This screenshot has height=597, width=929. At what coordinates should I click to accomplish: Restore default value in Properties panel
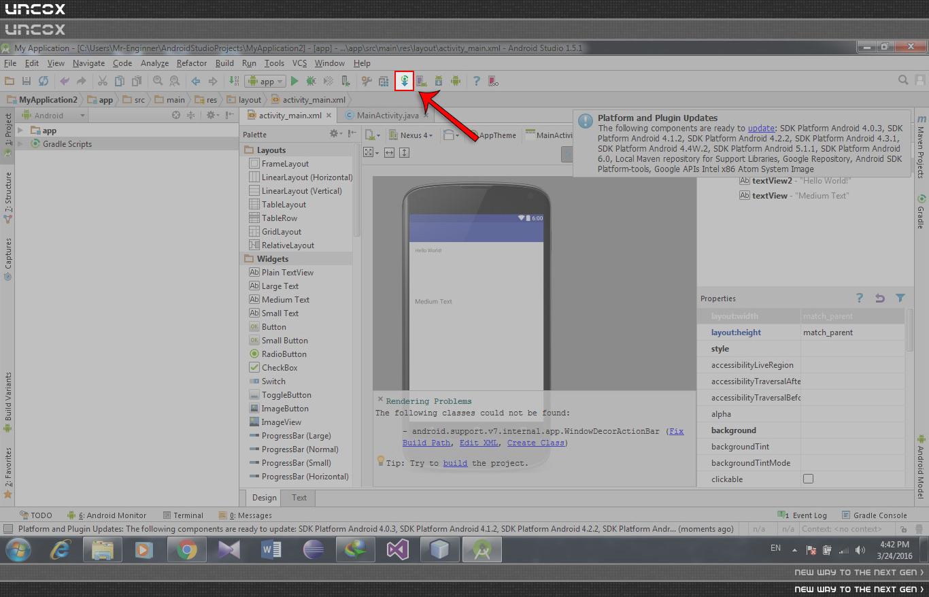tap(880, 298)
